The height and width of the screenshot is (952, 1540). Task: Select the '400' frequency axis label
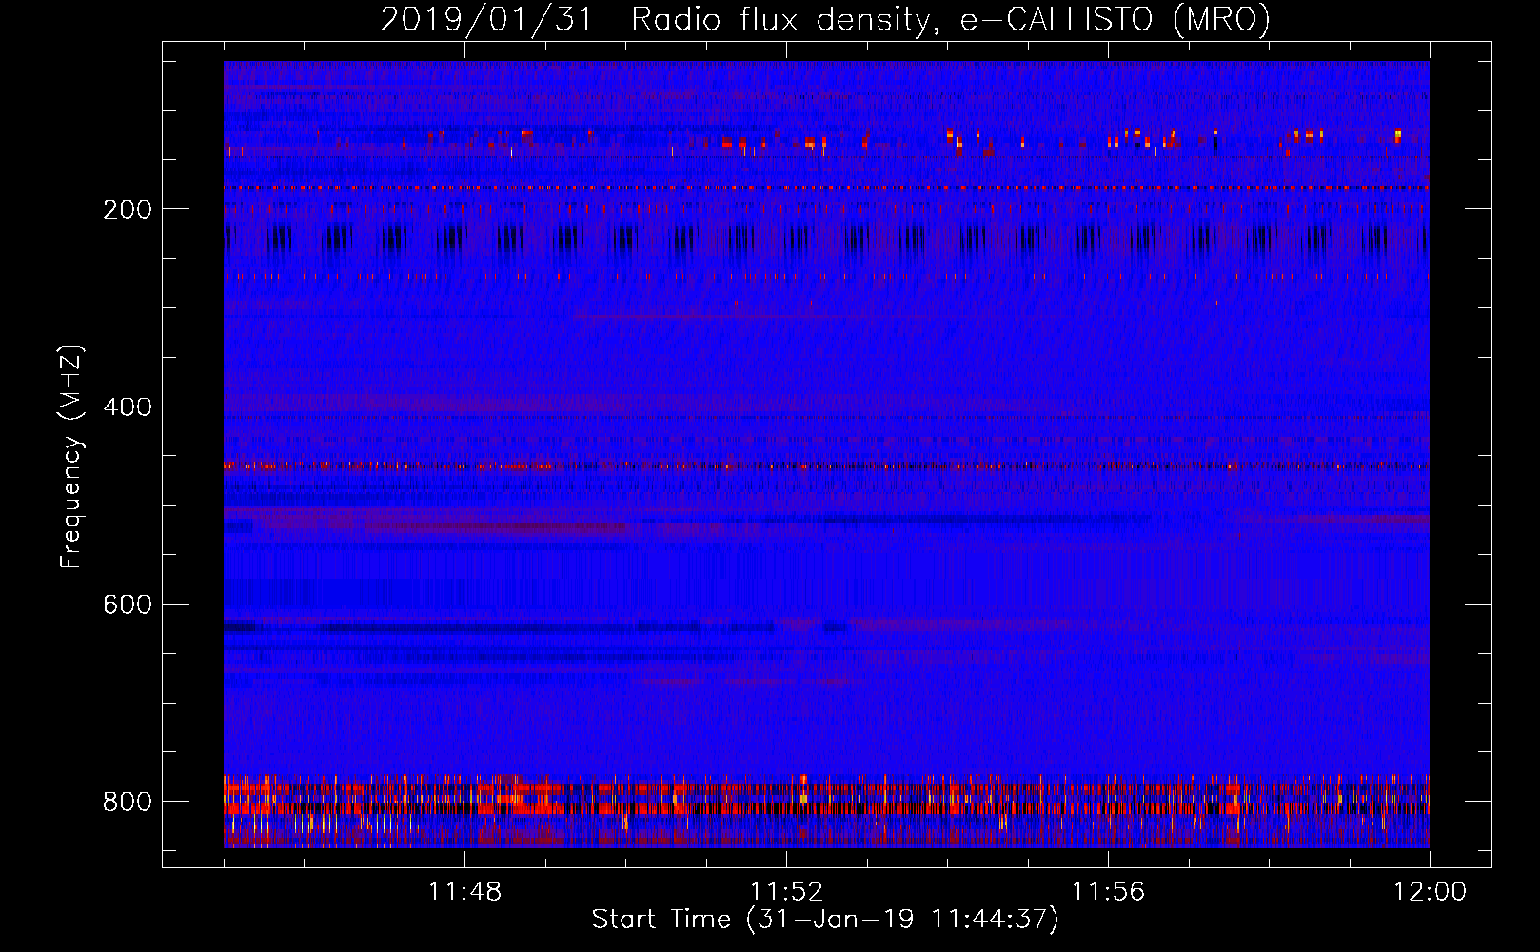tap(127, 407)
